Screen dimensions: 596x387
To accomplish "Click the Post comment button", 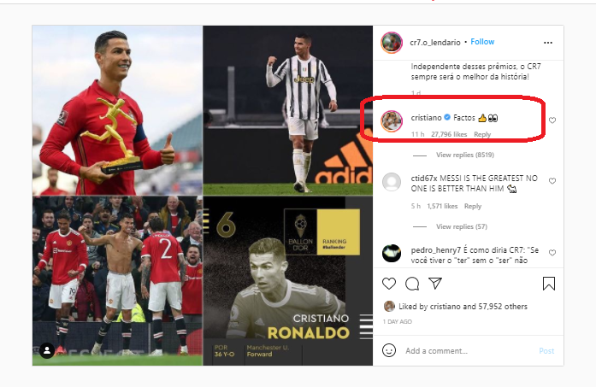I will (x=546, y=350).
